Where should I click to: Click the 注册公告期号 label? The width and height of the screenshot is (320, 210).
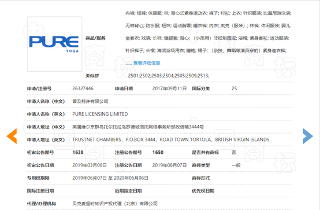click(128, 152)
